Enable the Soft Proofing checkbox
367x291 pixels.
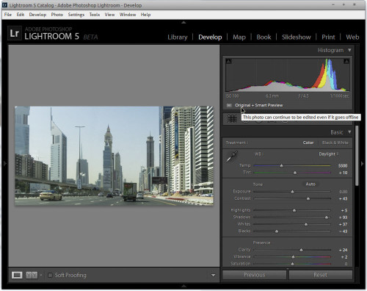50,276
